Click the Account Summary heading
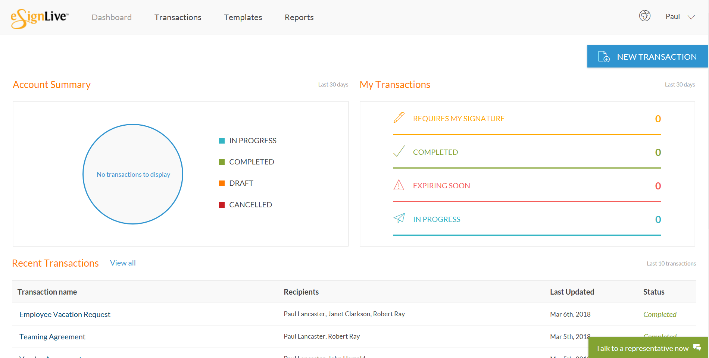Image resolution: width=709 pixels, height=358 pixels. point(51,85)
